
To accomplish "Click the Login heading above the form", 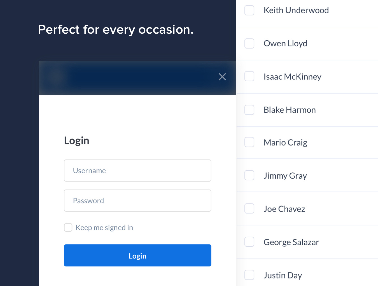I will pos(76,140).
